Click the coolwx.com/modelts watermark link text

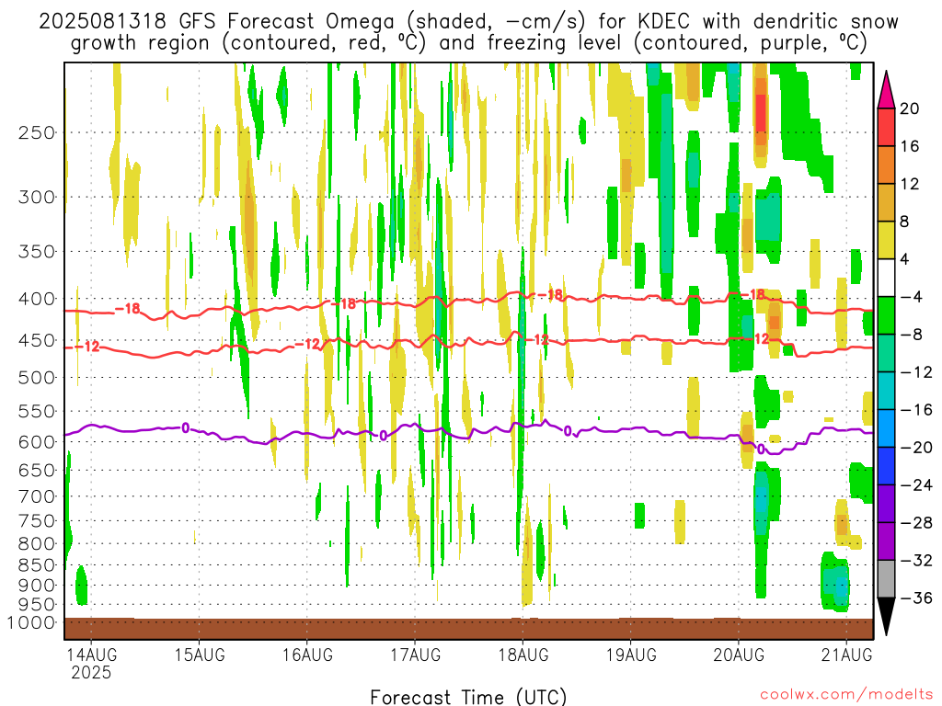846,695
